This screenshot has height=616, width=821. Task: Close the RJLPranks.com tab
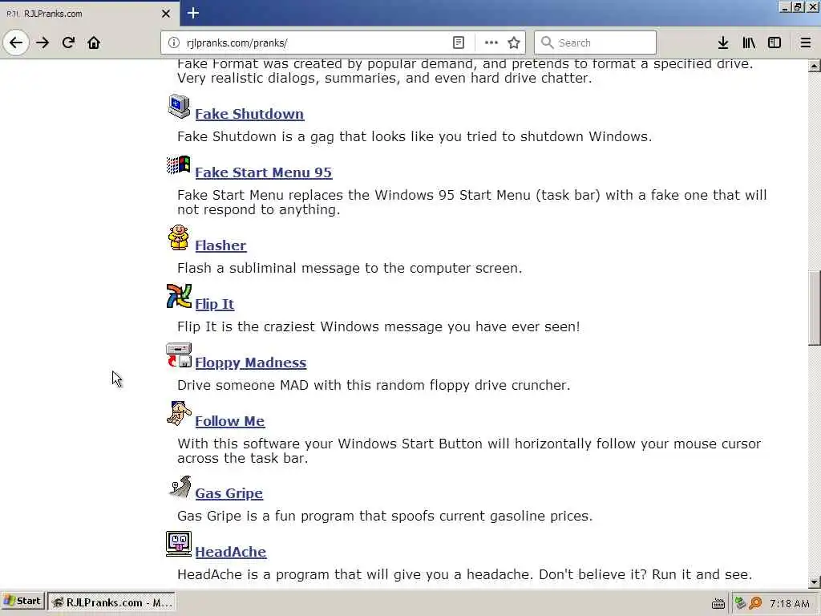point(166,14)
